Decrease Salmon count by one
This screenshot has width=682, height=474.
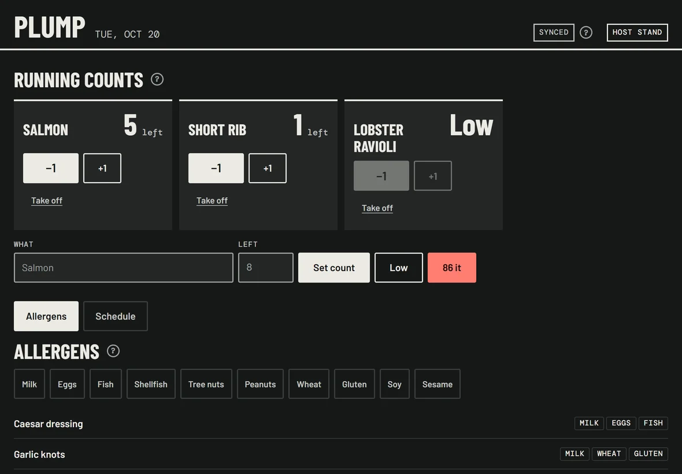coord(51,168)
